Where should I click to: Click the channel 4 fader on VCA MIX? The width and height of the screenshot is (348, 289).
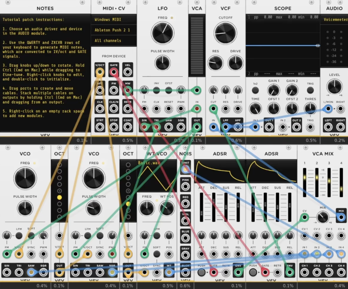tap(341, 182)
